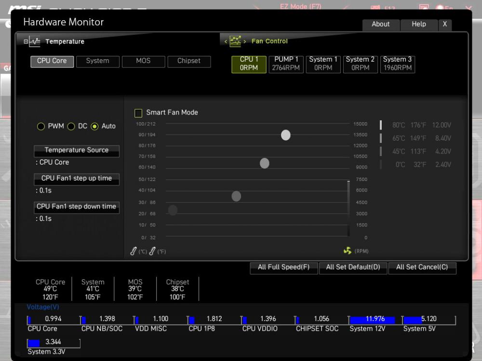
Task: Click the 65°C 8.40V voltage row
Action: [415, 139]
